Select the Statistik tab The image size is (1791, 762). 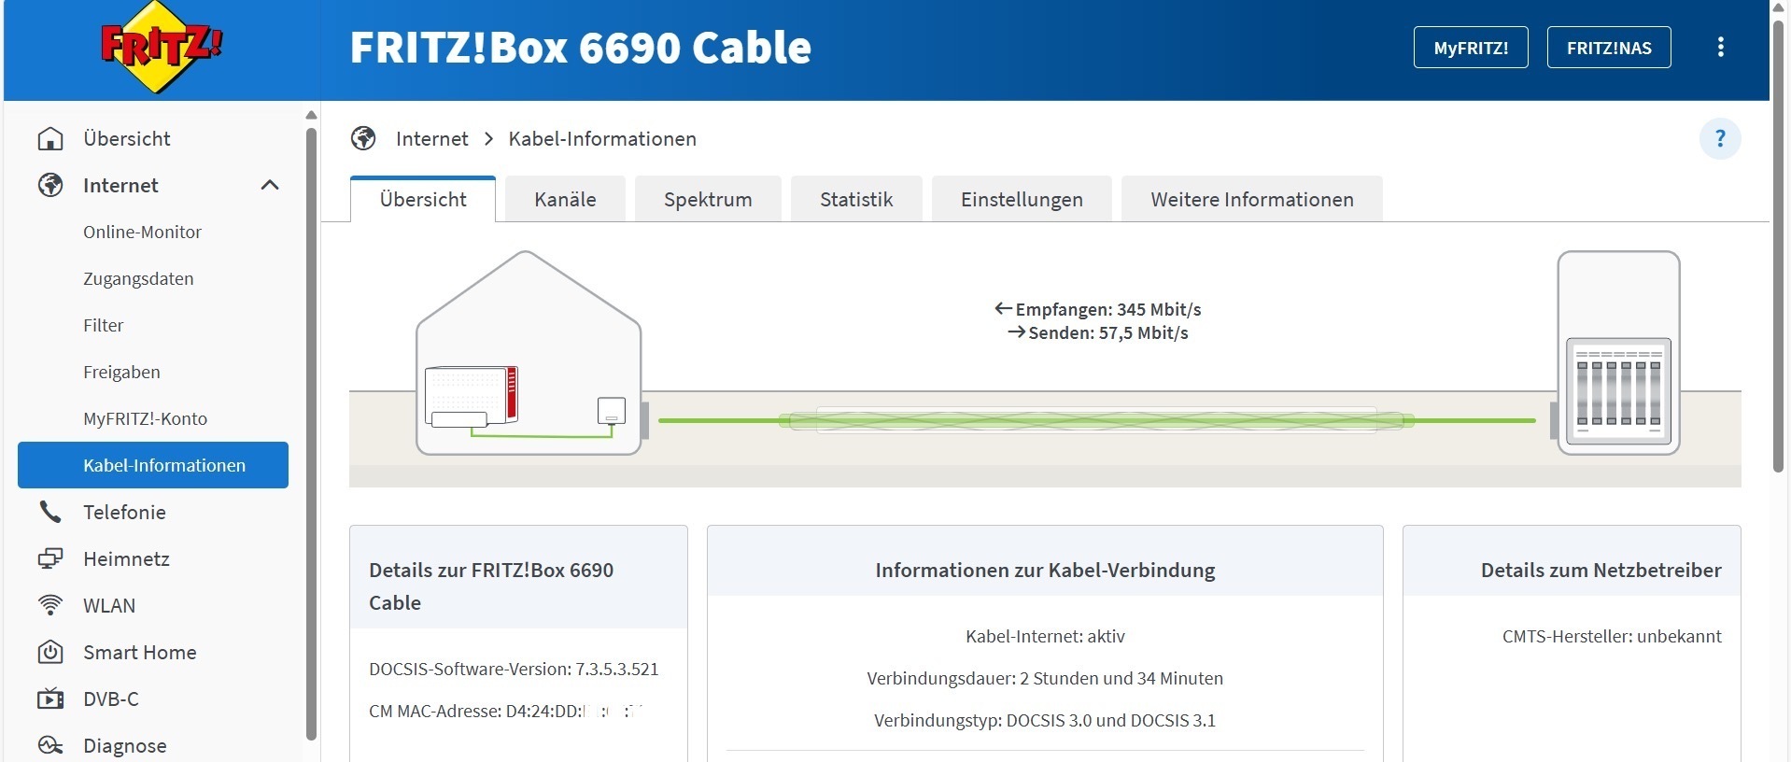pos(856,199)
